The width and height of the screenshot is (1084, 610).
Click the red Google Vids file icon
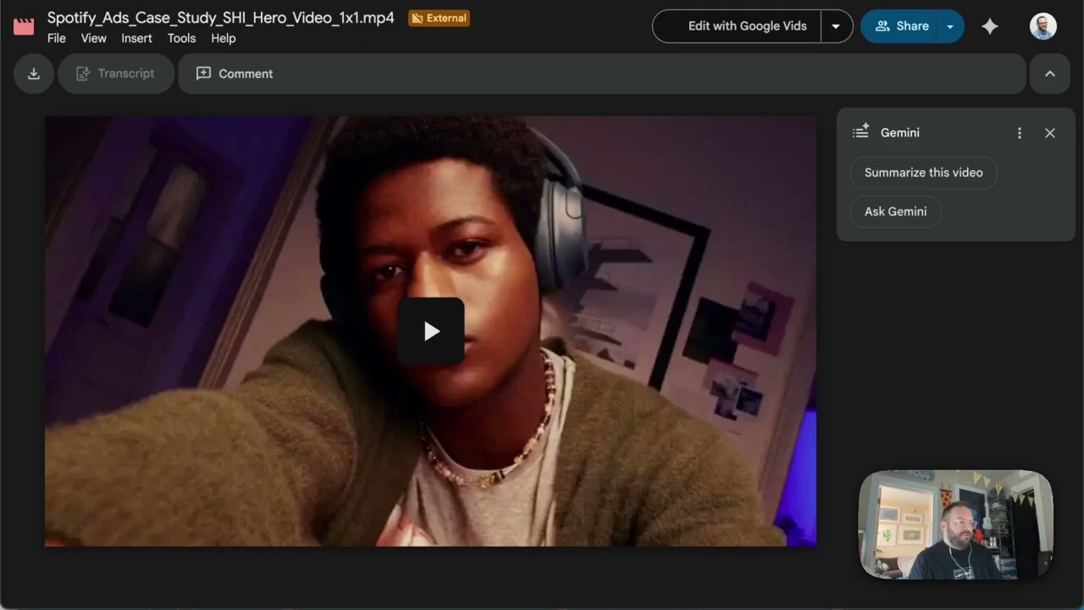point(24,26)
